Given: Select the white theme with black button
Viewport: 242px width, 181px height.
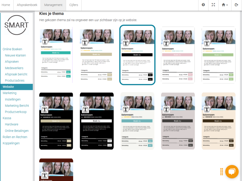Looking at the screenshot, I should (x=137, y=55).
